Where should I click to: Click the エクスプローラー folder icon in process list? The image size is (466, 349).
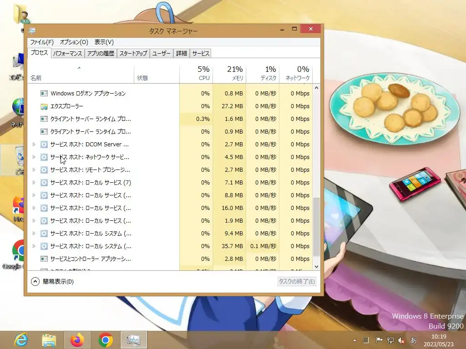click(x=44, y=106)
